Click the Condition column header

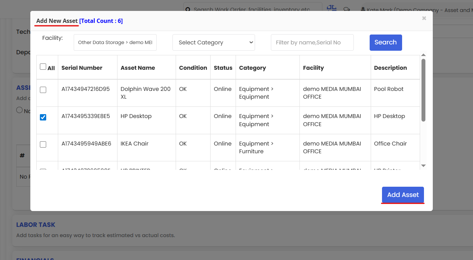(x=193, y=68)
